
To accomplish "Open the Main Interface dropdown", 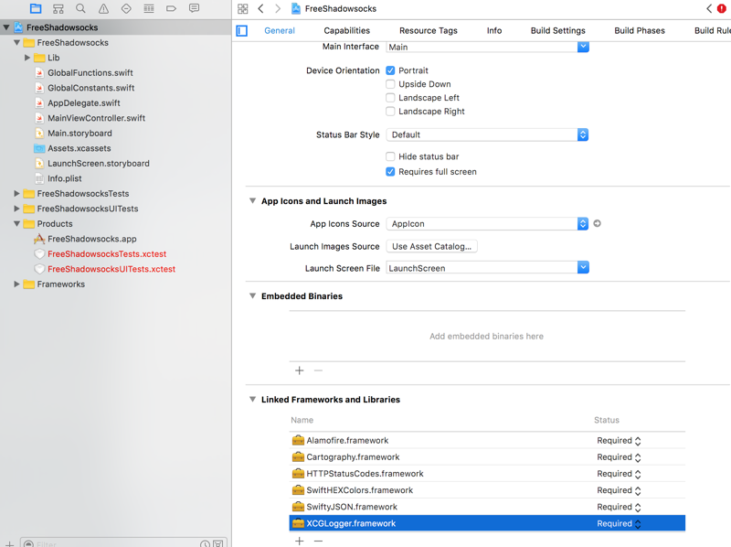I will 583,47.
